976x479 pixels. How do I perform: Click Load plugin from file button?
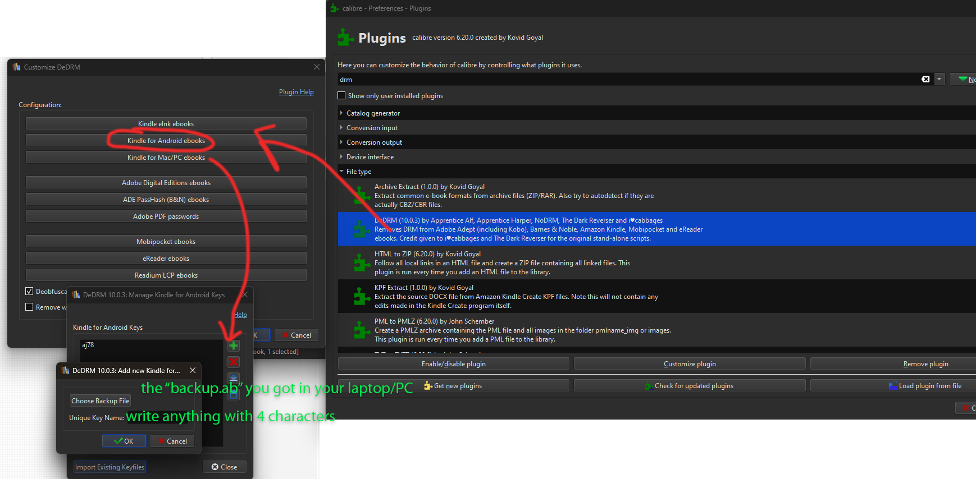893,386
